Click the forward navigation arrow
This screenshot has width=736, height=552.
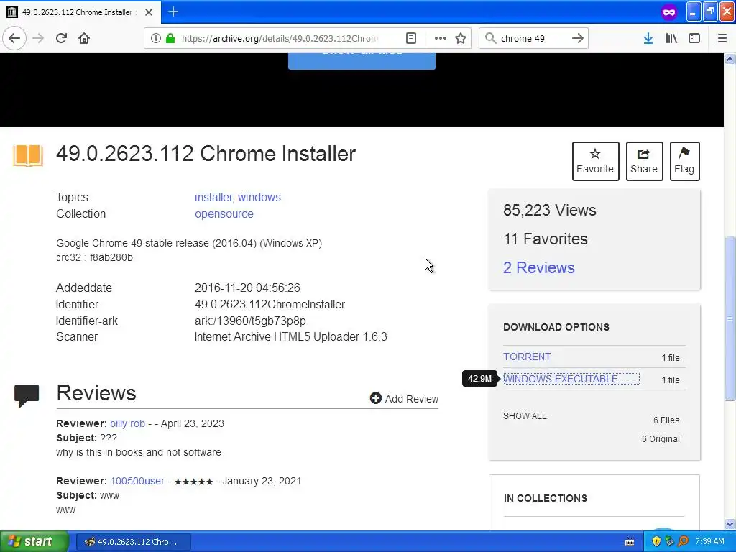(39, 38)
